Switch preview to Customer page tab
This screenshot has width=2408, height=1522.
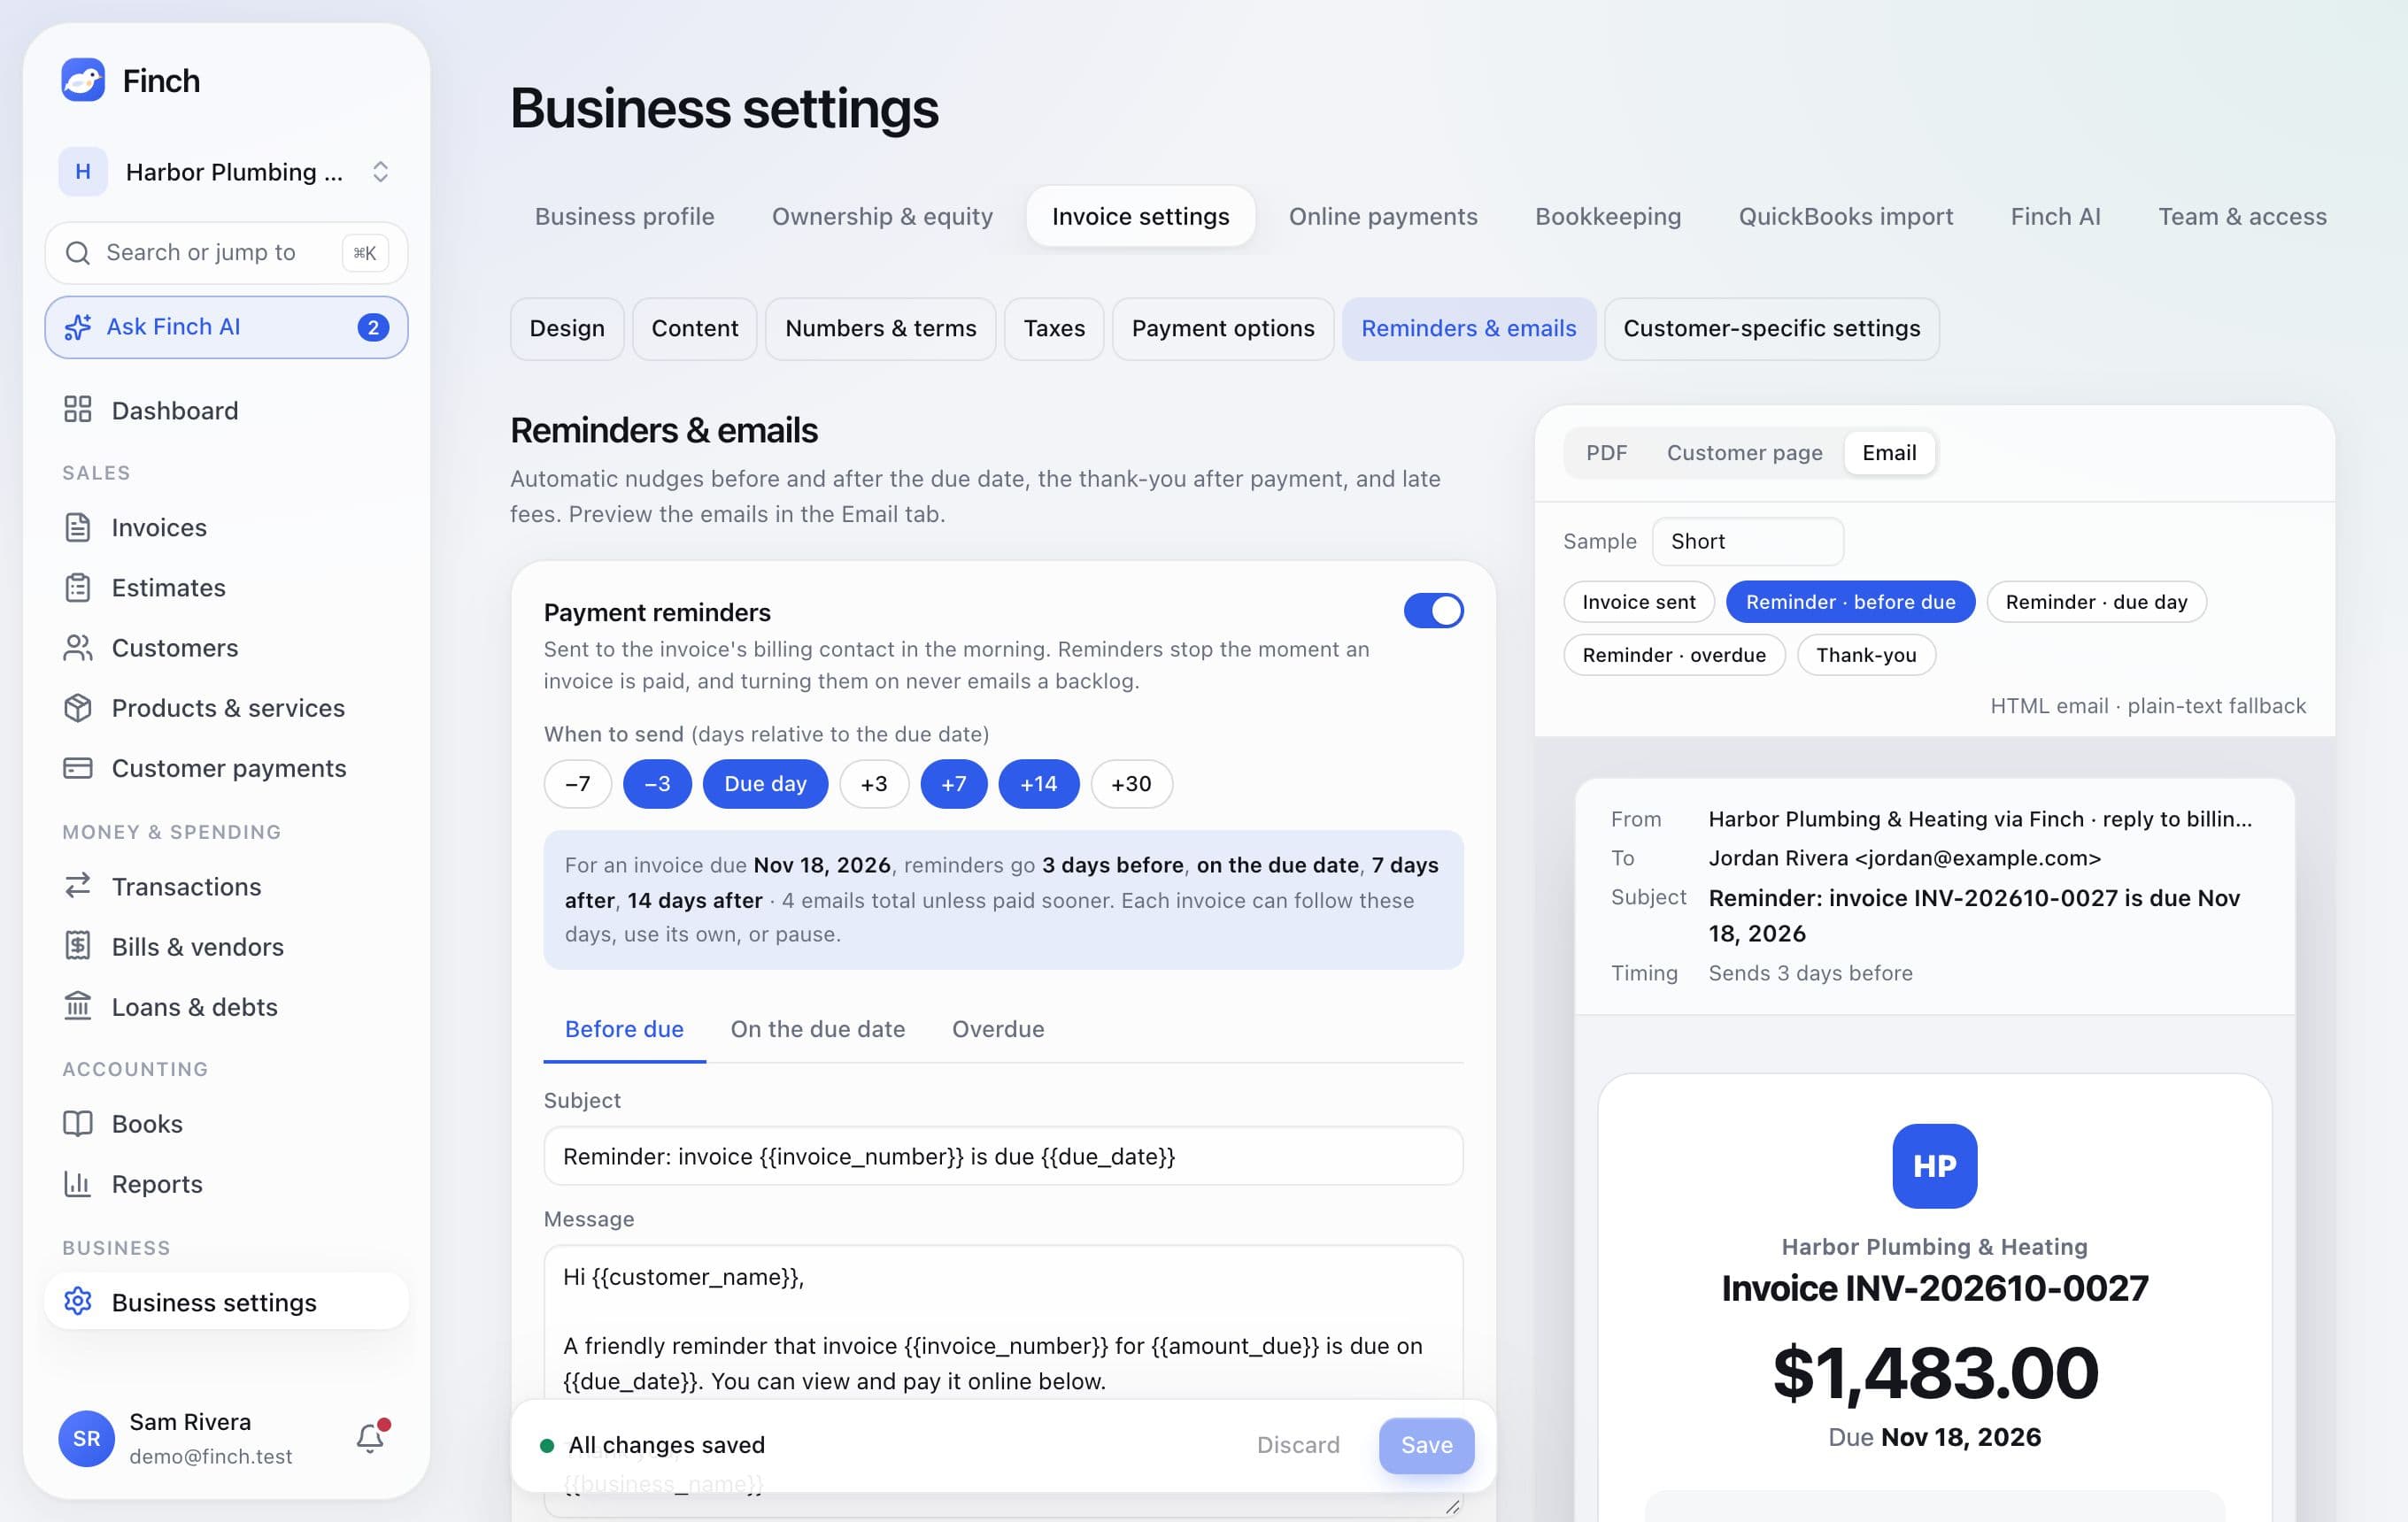(1744, 453)
